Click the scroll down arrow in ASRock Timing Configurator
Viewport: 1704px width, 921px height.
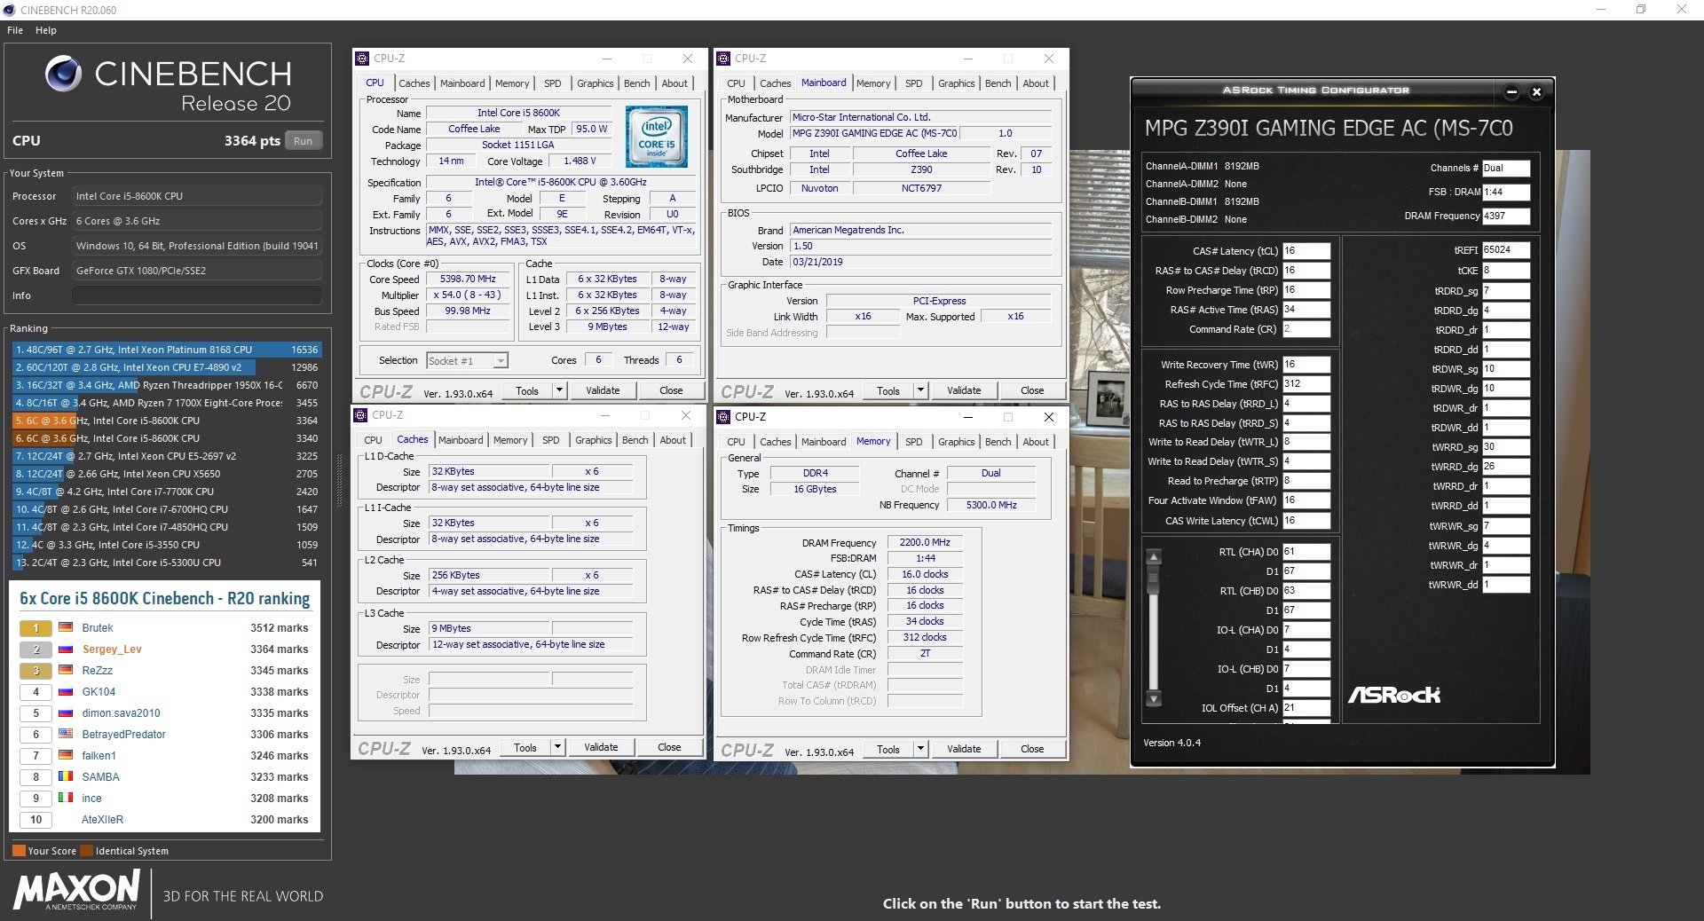1154,699
